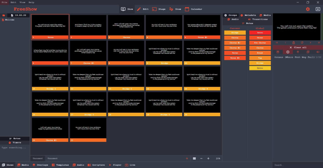Switch to the Stage tab
The image size is (323, 168).
pos(159,9)
